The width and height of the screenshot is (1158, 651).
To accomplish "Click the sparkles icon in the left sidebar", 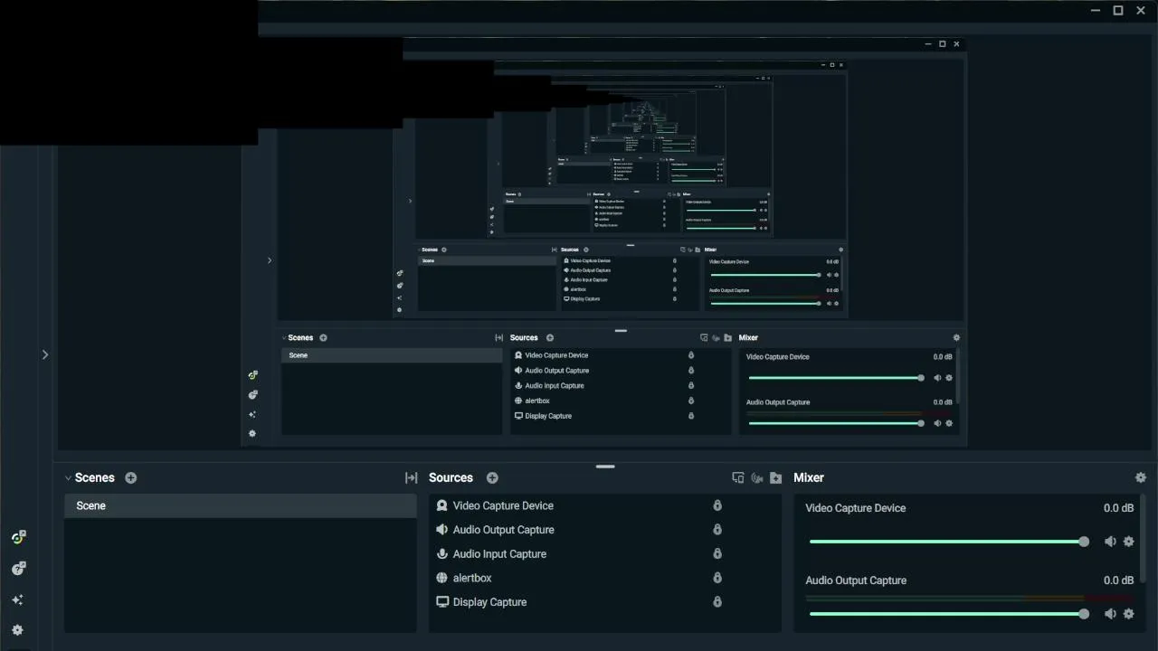I will [17, 599].
